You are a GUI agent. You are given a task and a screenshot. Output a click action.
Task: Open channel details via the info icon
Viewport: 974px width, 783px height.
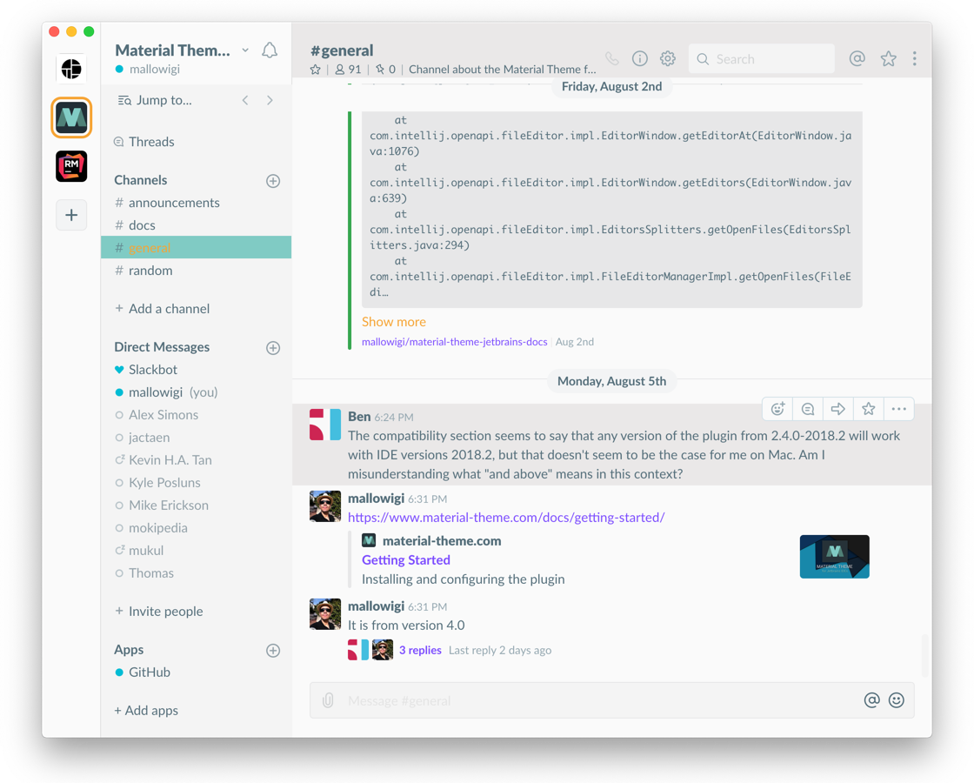[x=639, y=57]
